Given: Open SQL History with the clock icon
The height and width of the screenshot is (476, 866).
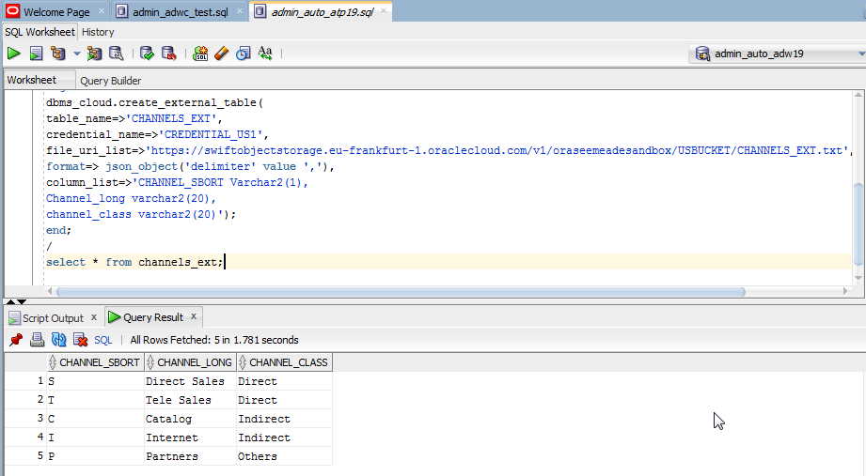Looking at the screenshot, I should (244, 54).
